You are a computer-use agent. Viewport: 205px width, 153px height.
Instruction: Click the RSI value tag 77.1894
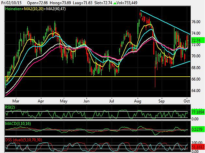click(197, 112)
